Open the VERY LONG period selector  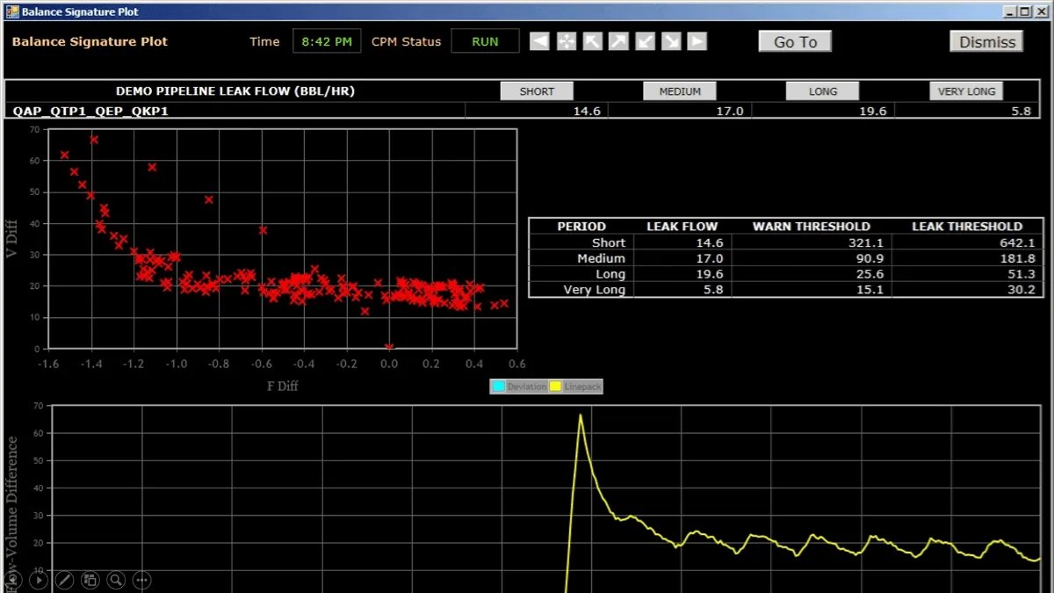966,90
